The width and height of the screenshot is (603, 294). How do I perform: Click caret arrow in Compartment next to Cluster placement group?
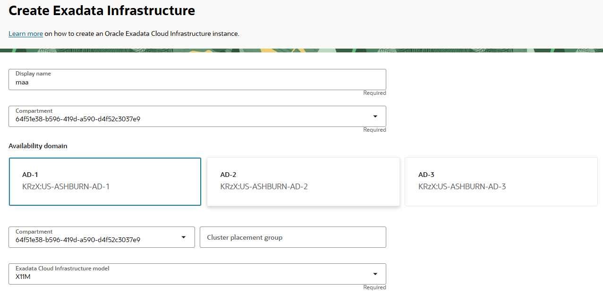pos(184,237)
